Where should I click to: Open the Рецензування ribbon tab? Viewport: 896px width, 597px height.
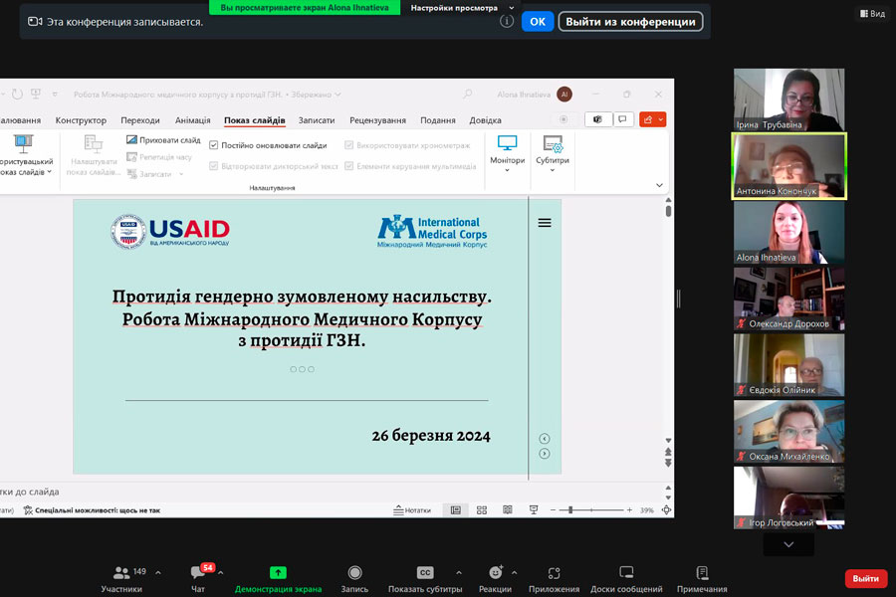pos(377,120)
